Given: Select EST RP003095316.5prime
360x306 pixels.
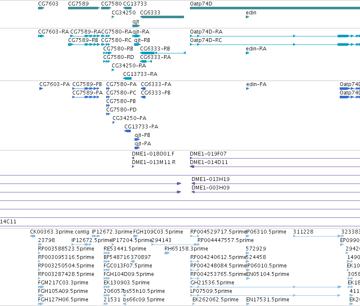Looking at the screenshot, I should tap(39, 261).
